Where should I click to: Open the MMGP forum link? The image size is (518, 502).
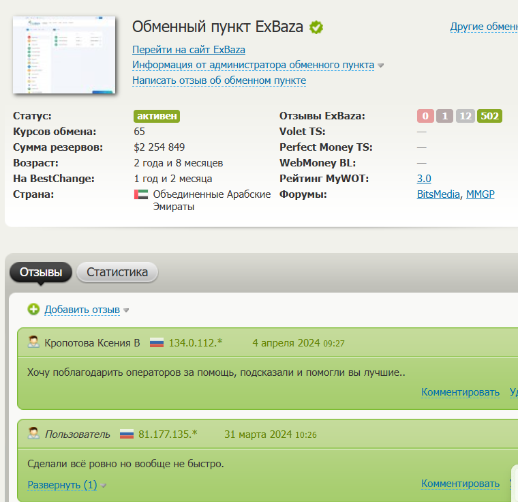480,194
